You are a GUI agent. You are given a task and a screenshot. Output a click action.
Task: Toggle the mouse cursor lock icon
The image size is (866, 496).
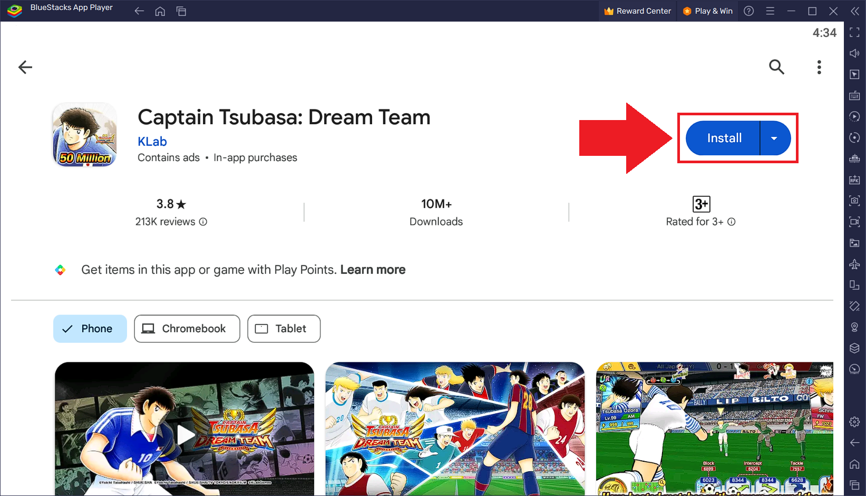pos(855,75)
